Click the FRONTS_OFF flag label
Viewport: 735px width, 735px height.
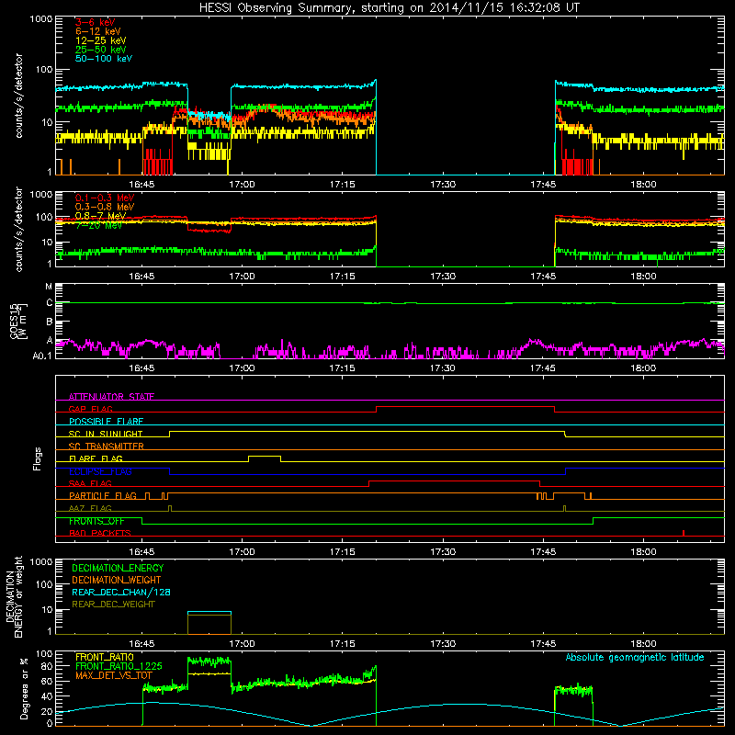pyautogui.click(x=96, y=521)
